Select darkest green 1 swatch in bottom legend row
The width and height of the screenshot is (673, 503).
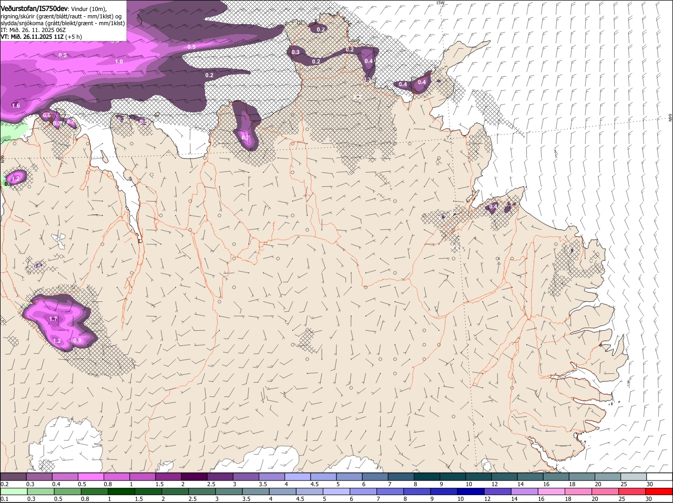pos(121,491)
